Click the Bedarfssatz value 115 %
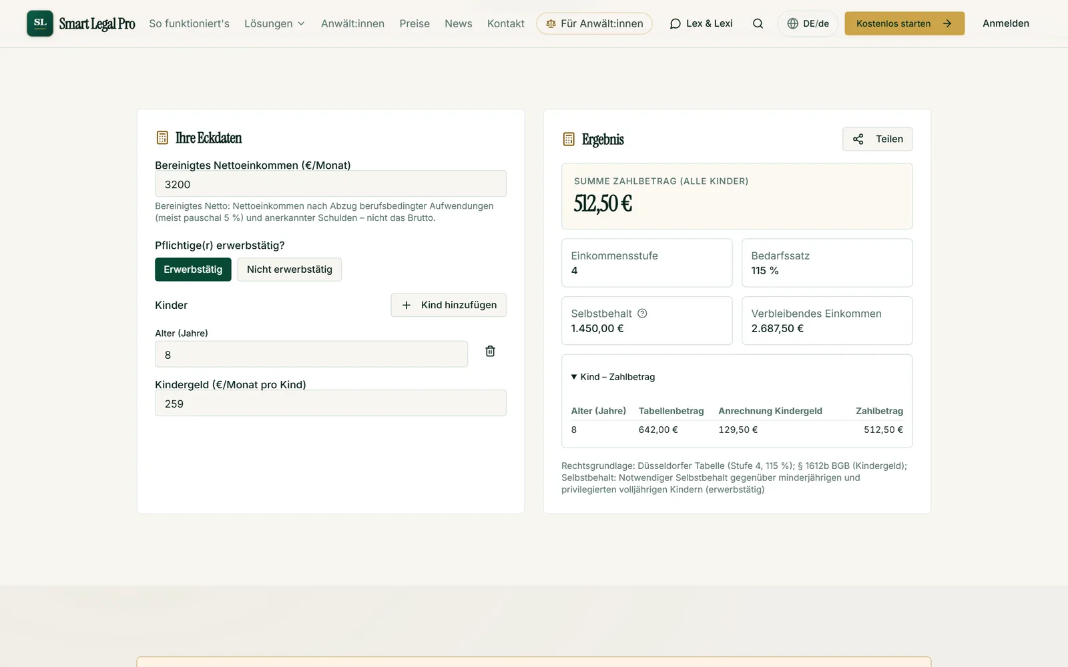1068x667 pixels. (765, 271)
